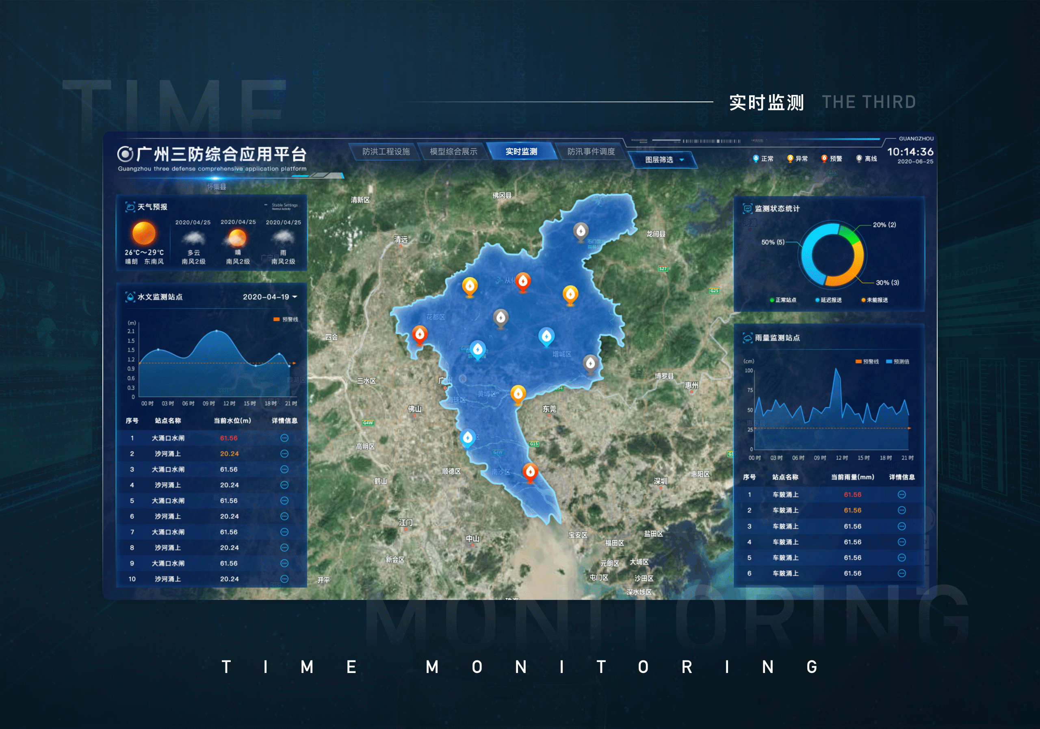Screen dimensions: 1040x729
Task: Switch to the 防洪工程设施 tab
Action: point(386,151)
